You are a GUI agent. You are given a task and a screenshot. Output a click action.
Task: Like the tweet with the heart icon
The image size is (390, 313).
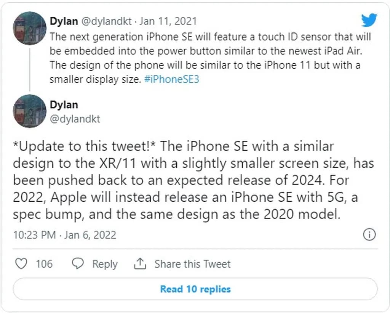pos(21,264)
